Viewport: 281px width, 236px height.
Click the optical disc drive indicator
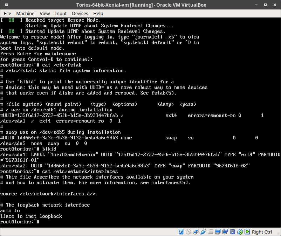pyautogui.click(x=188, y=232)
